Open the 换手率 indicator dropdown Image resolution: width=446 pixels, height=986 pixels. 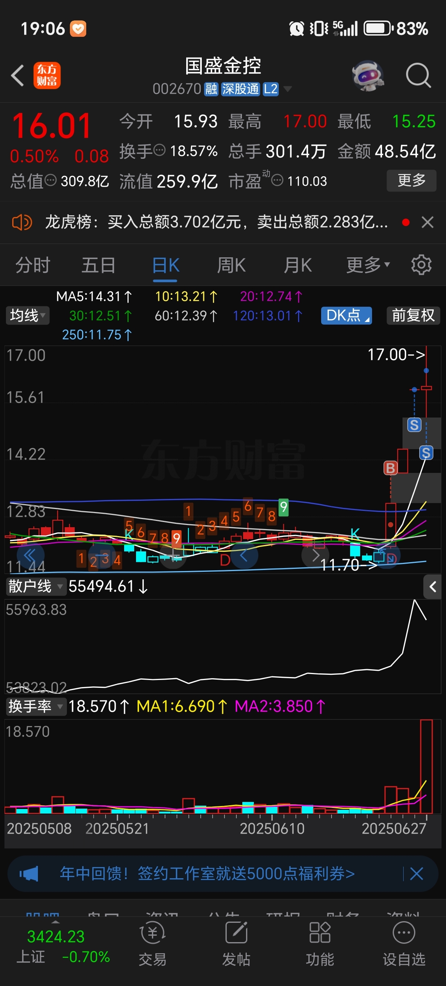[x=36, y=706]
